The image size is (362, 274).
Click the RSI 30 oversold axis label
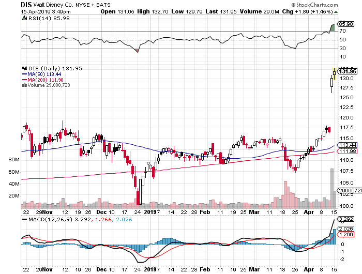(x=342, y=49)
